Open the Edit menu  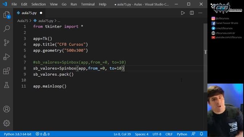(x=24, y=4)
